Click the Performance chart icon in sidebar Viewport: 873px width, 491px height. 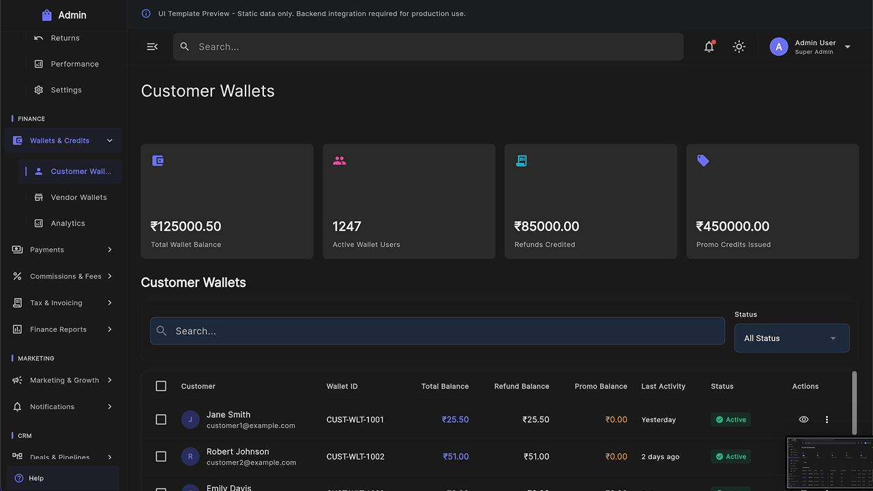pos(38,64)
